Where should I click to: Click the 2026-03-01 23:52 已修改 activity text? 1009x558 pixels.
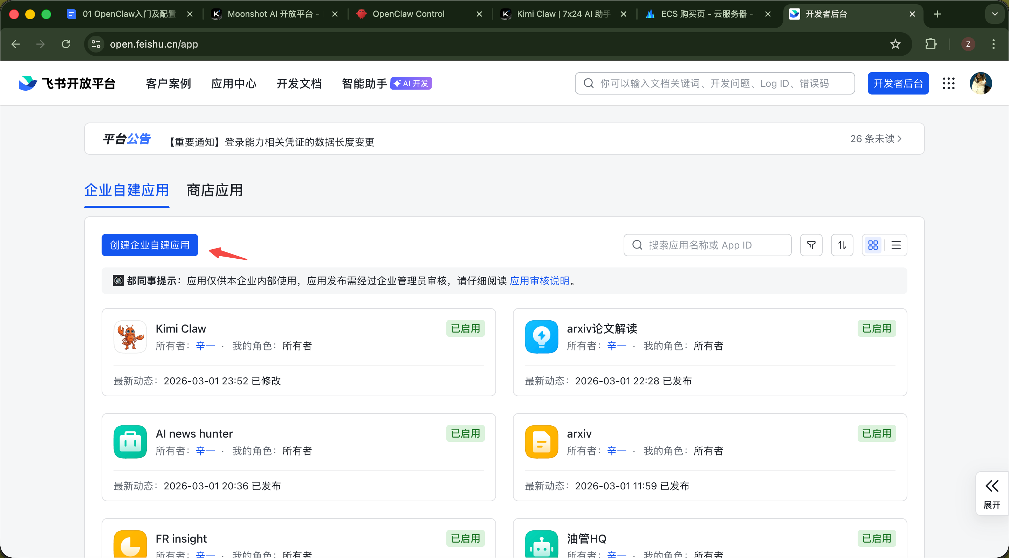222,381
